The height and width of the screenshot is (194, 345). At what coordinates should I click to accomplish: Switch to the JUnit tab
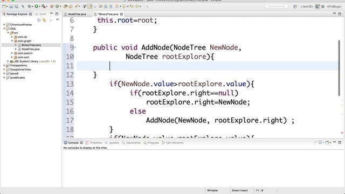[x=41, y=14]
